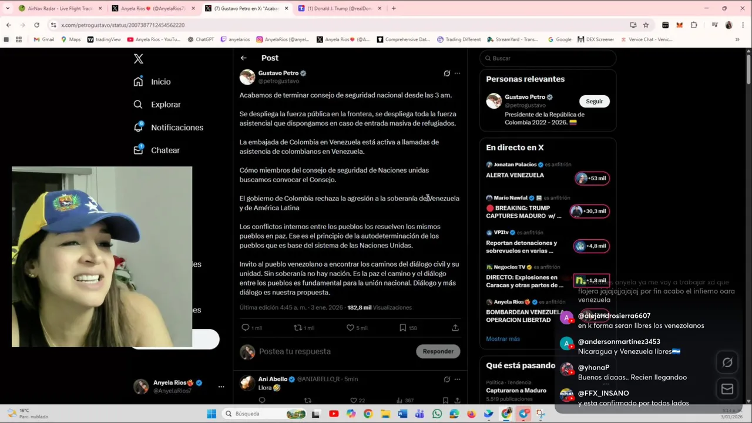The image size is (752, 423).
Task: Open the X logo home icon
Action: coord(138,59)
